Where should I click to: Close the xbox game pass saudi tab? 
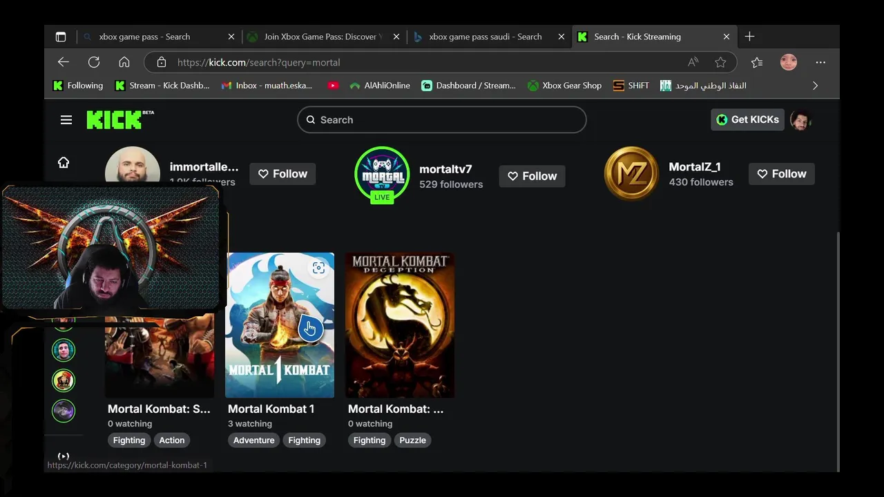(x=561, y=37)
